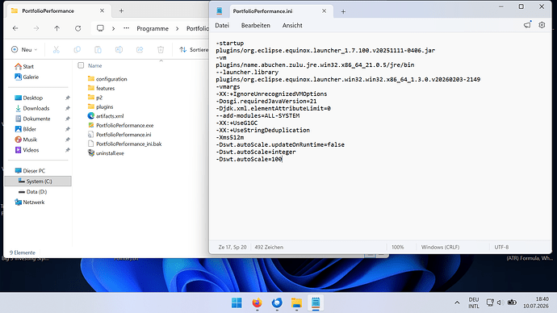
Task: Close the PortfolioPerformance.ini tab
Action: (x=324, y=11)
